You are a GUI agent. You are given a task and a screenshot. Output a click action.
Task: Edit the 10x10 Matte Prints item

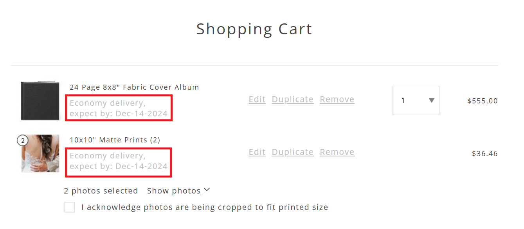click(257, 152)
